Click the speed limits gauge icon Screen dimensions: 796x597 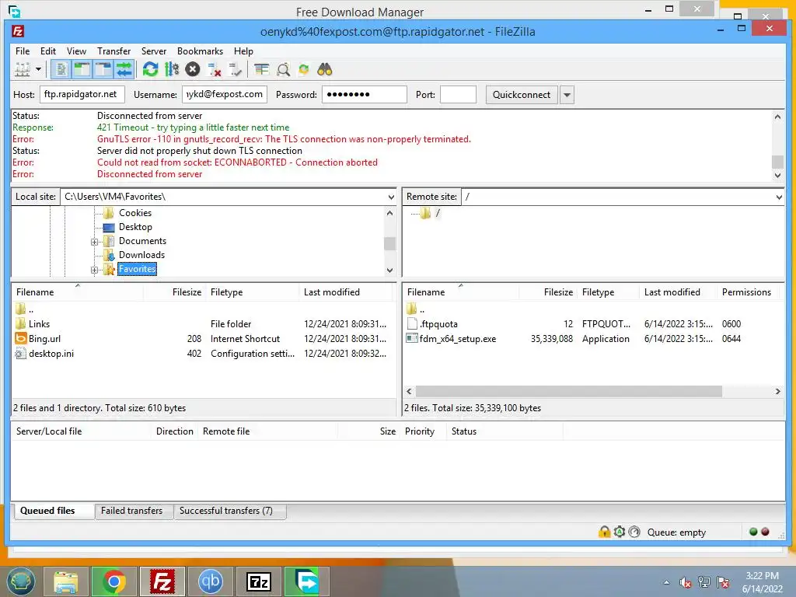(634, 532)
